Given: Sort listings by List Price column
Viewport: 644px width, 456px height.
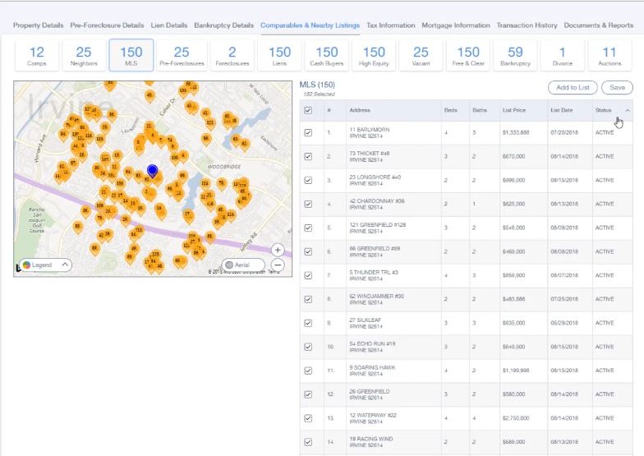Looking at the screenshot, I should [515, 110].
